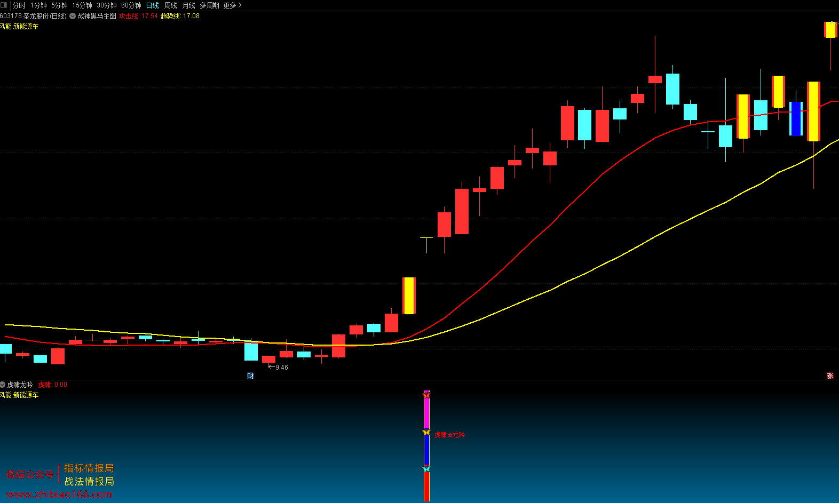Switch to the 60分钟 period tab
This screenshot has height=503, width=839.
131,5
